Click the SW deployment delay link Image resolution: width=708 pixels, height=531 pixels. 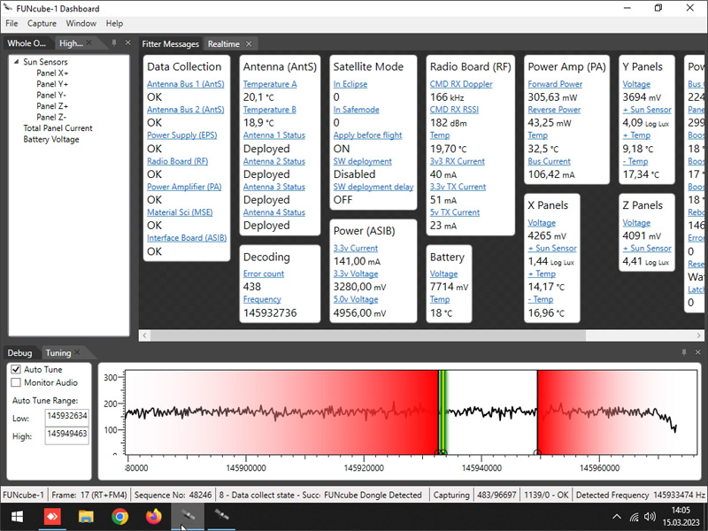pyautogui.click(x=373, y=187)
